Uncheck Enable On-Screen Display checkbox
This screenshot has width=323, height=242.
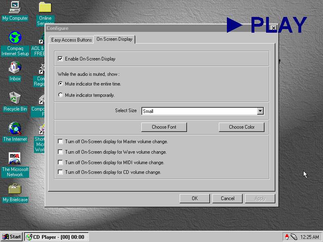61,59
